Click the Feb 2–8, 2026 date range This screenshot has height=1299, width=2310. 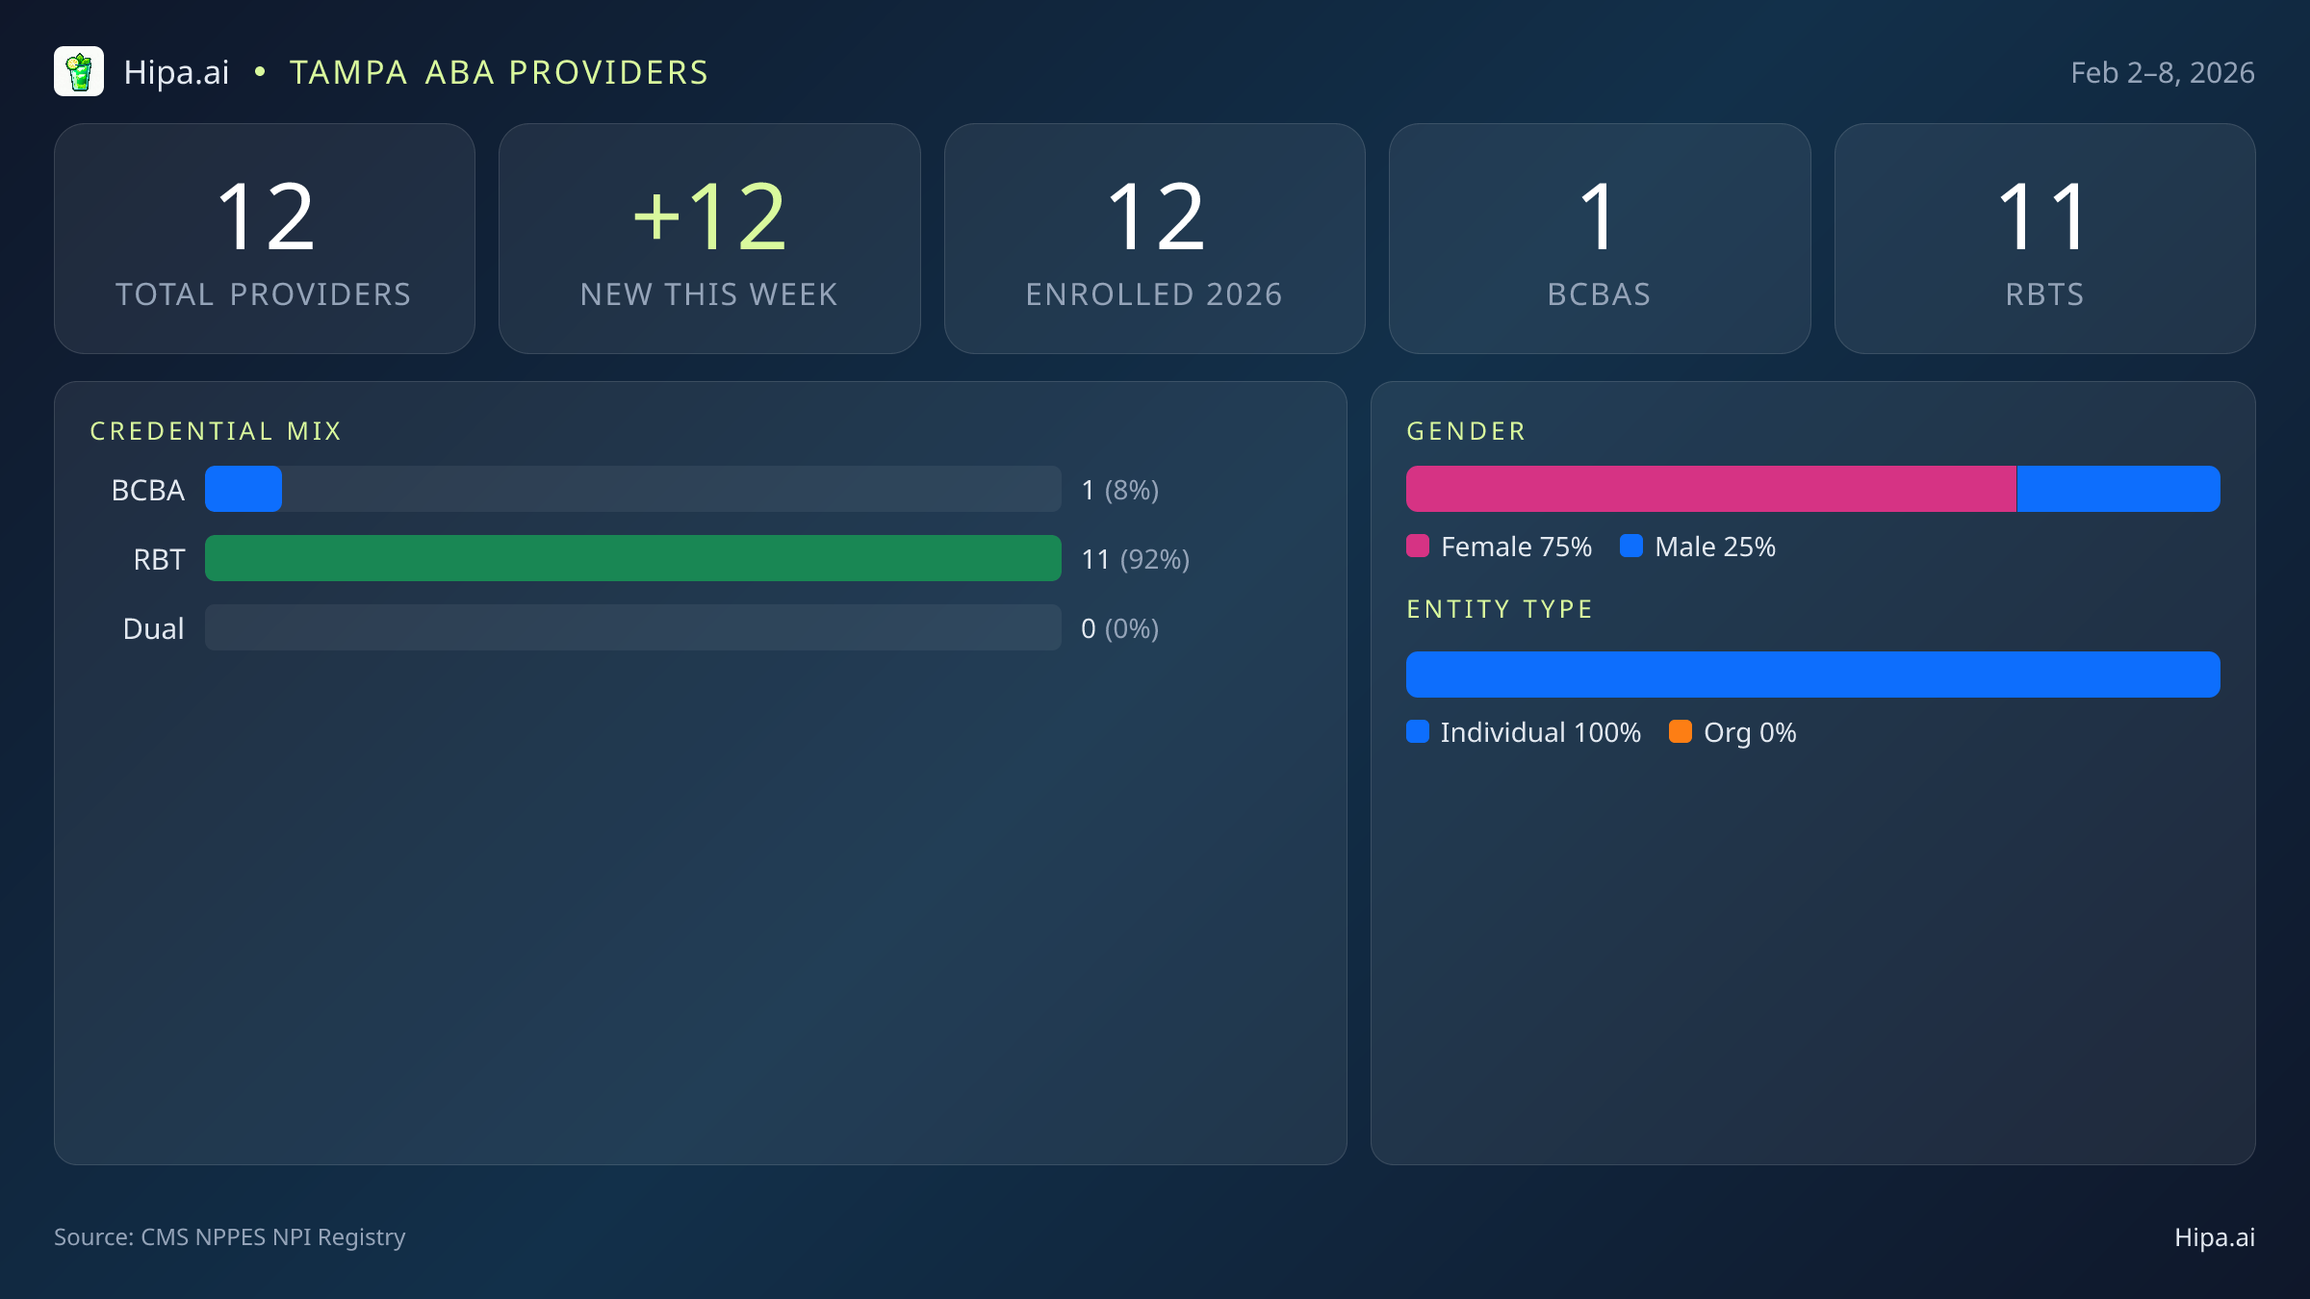(x=2162, y=73)
